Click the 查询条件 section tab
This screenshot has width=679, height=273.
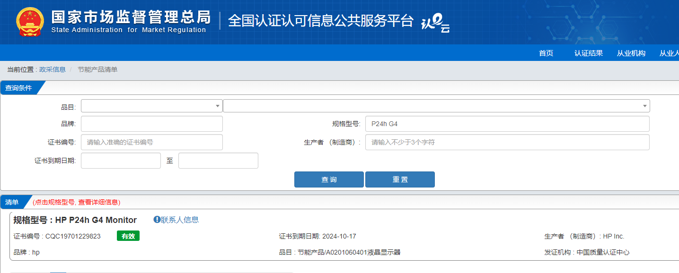pyautogui.click(x=18, y=88)
